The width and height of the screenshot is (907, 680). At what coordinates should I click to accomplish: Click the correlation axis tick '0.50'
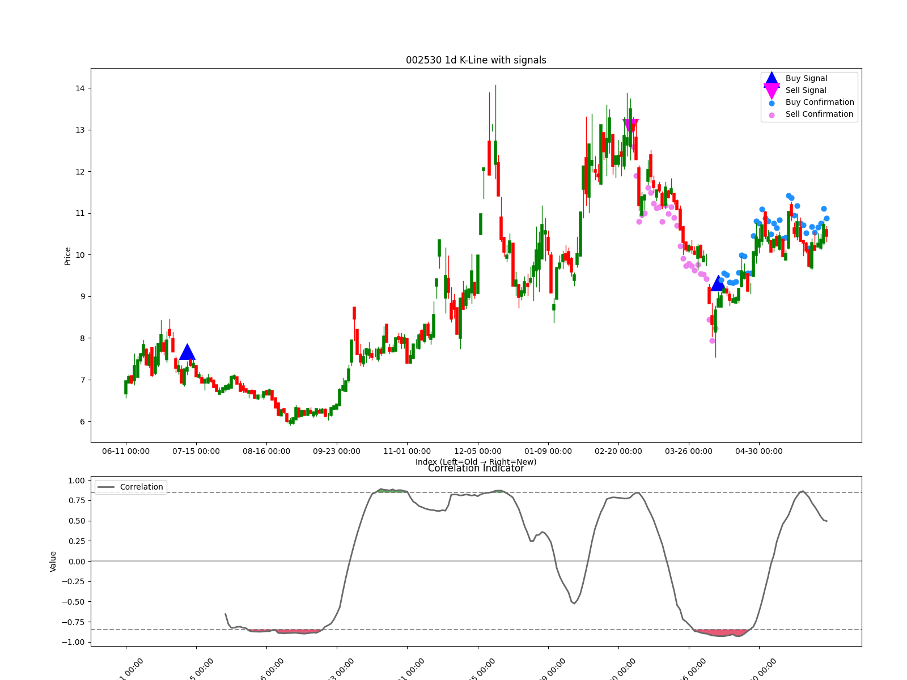pos(76,521)
